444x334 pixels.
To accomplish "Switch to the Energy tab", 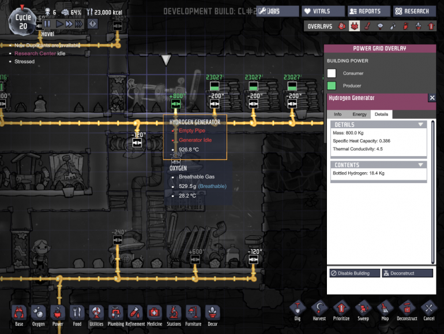I will pyautogui.click(x=359, y=114).
